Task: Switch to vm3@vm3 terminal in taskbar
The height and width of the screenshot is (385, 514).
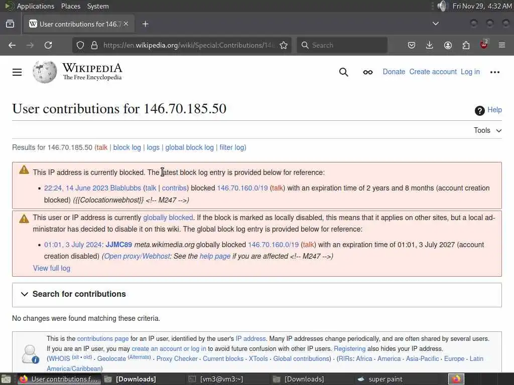Action: tap(216, 379)
